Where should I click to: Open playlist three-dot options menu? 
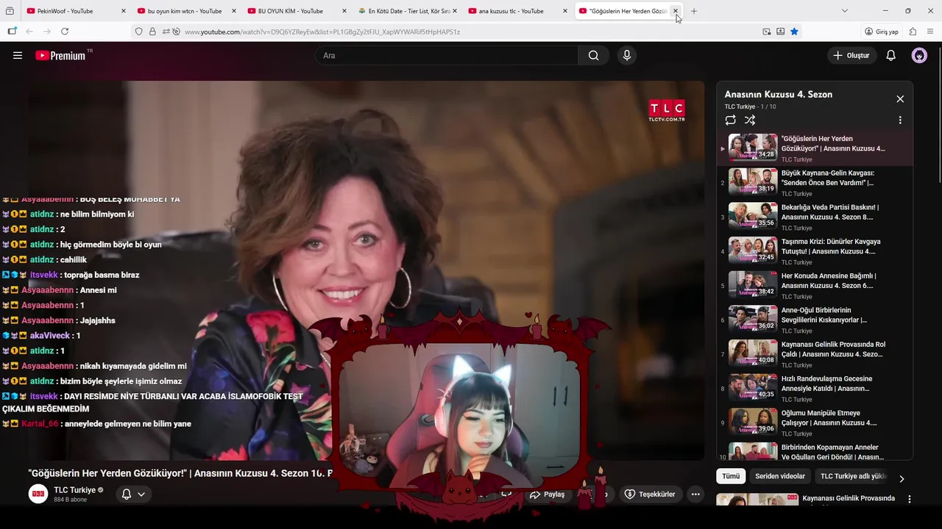click(899, 120)
